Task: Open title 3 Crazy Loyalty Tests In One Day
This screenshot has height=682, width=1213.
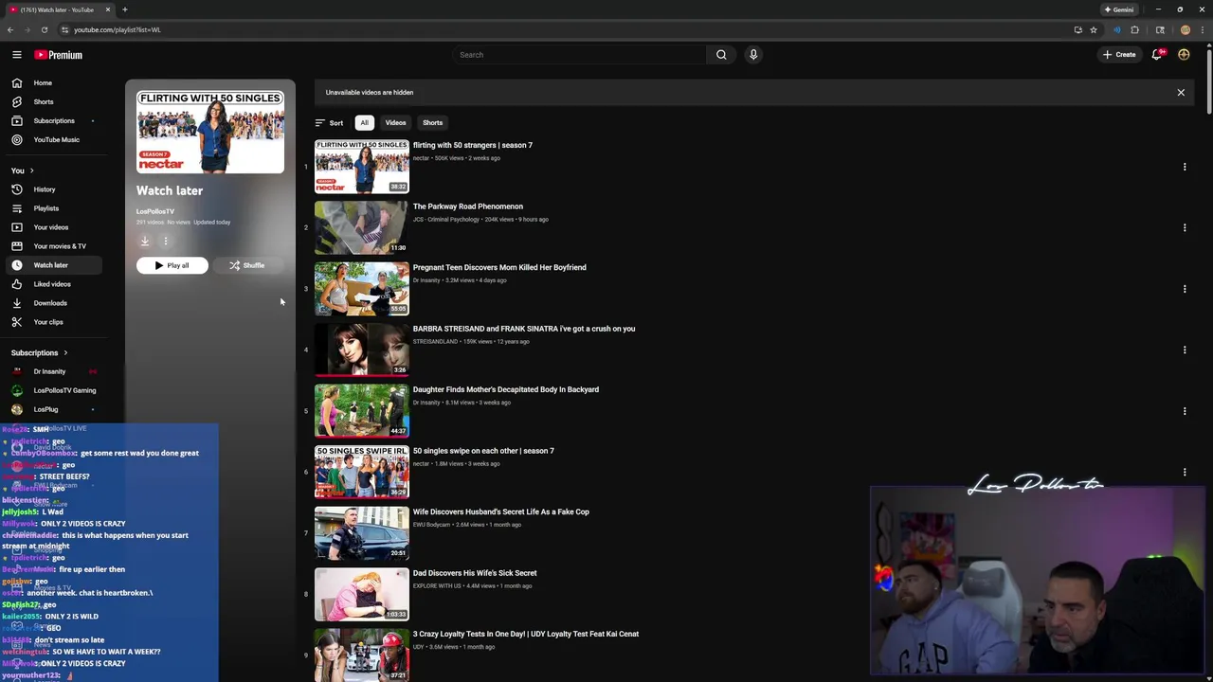Action: [x=526, y=634]
